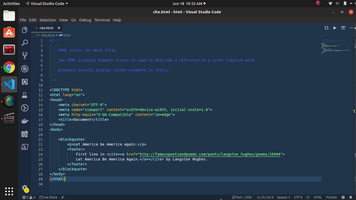Click cite.html in the breadcrumb

click(48, 35)
